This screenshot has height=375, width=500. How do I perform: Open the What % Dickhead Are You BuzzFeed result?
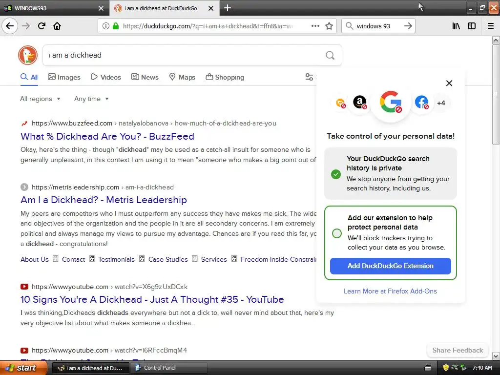pyautogui.click(x=107, y=137)
